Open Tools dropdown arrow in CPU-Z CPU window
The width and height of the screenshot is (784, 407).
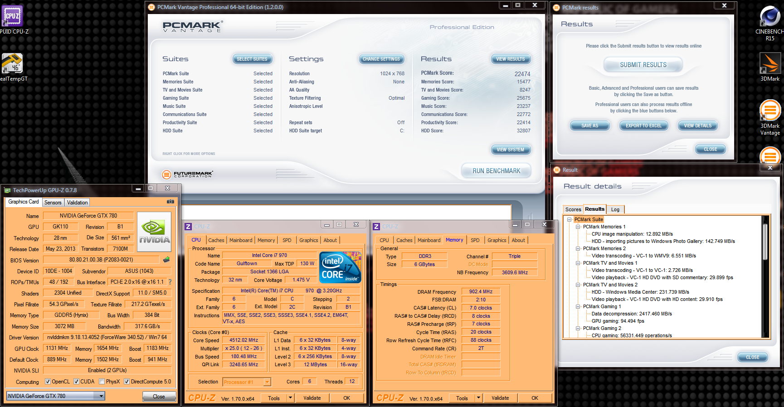290,398
